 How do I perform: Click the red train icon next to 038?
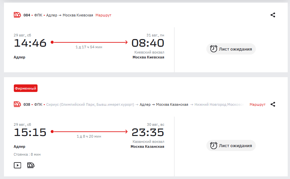pyautogui.click(x=17, y=104)
